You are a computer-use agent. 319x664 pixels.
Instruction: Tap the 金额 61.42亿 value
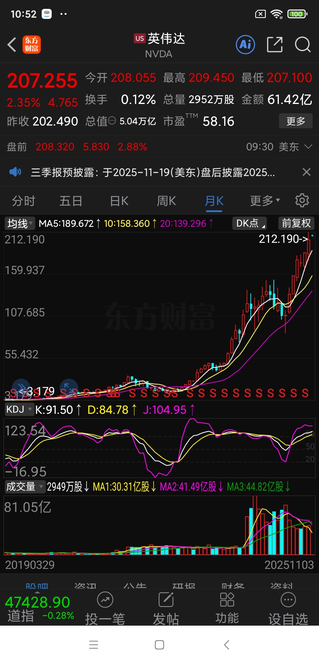(x=290, y=100)
